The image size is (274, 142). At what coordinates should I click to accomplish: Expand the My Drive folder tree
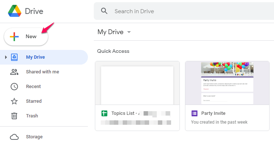[x=6, y=57]
